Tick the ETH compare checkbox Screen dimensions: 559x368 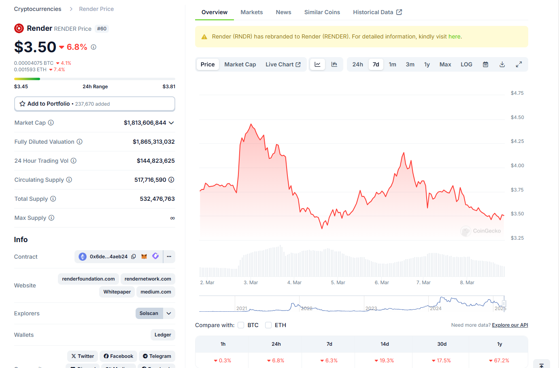pos(268,325)
